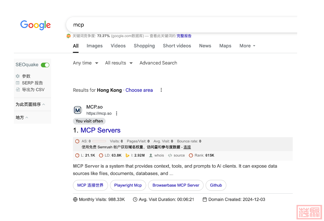
Task: Switch to the News tab
Action: pyautogui.click(x=205, y=46)
